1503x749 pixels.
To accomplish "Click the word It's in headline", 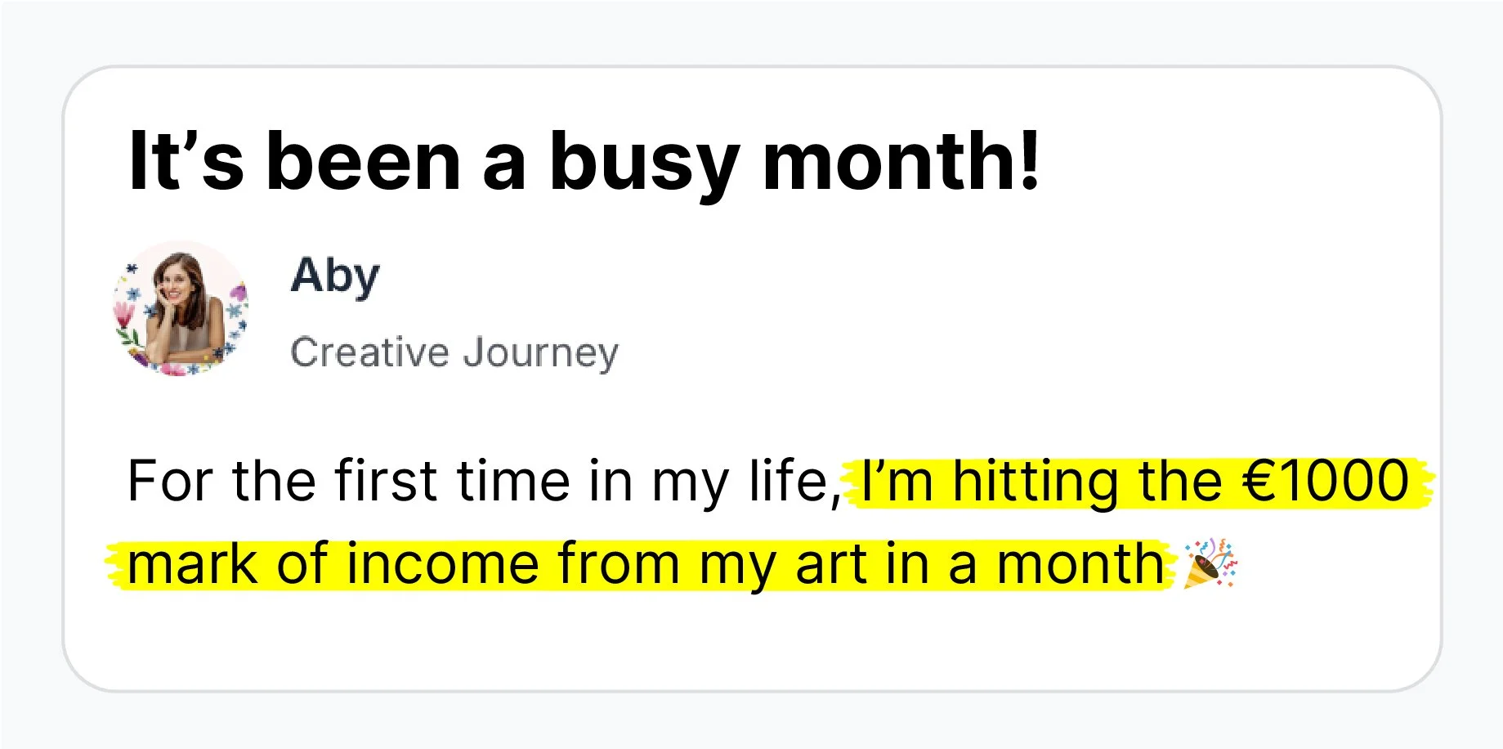I will (x=186, y=161).
